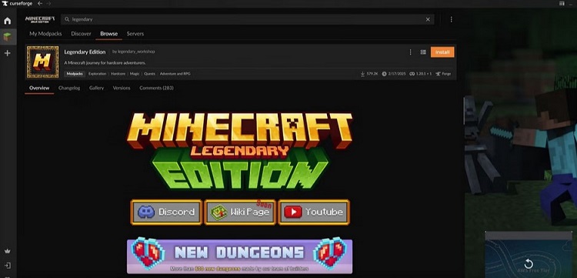Click the Exploration category tag
The width and height of the screenshot is (577, 278).
(98, 74)
